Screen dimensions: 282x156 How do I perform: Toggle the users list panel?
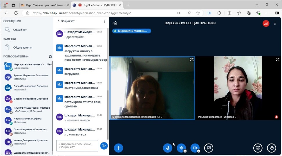tap(115, 23)
